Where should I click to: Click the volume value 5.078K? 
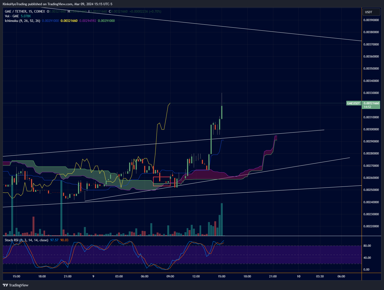(26, 16)
